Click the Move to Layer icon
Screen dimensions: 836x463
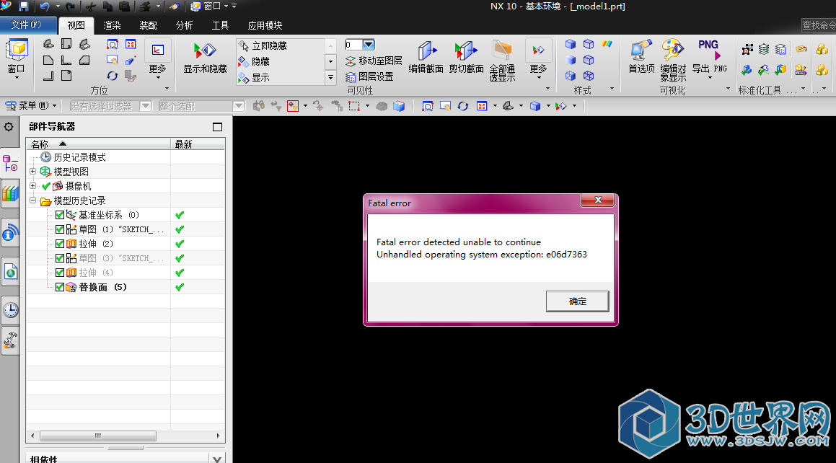pos(374,61)
